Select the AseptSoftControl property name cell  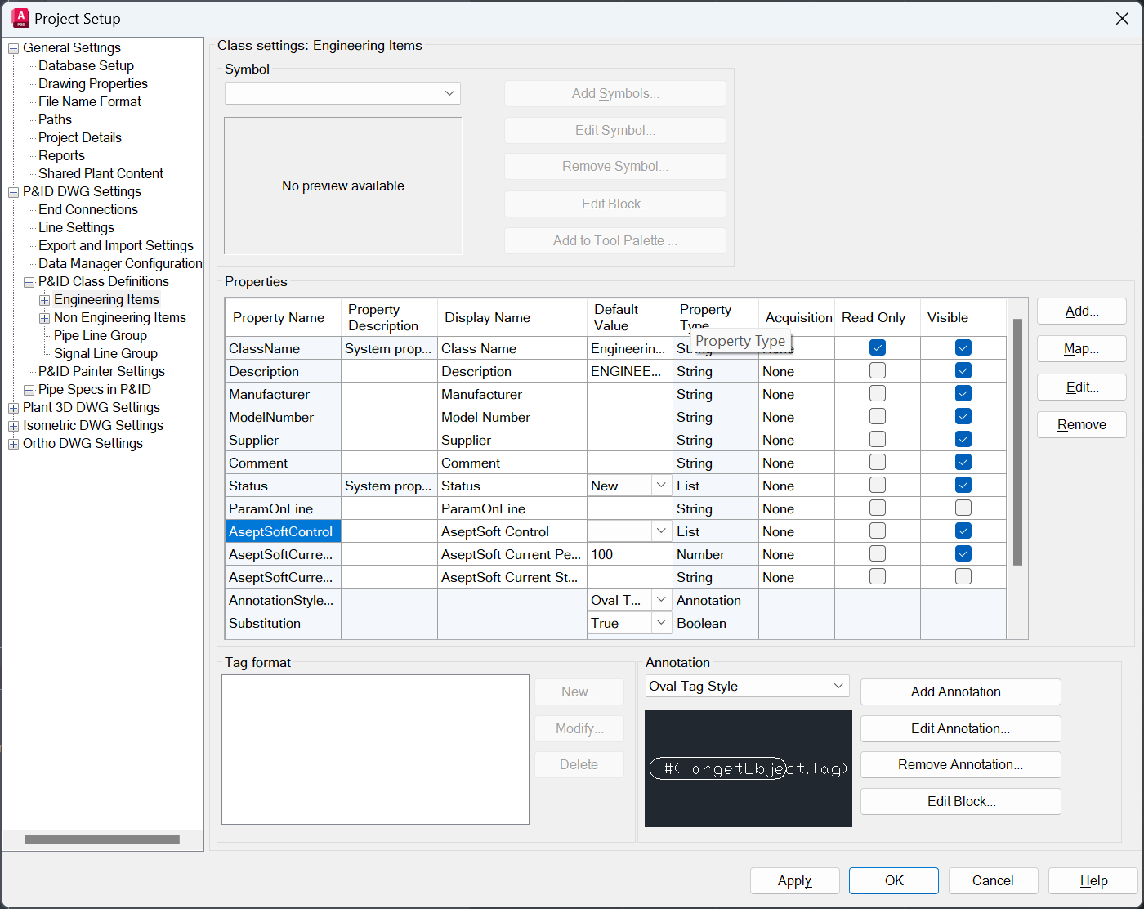(284, 531)
